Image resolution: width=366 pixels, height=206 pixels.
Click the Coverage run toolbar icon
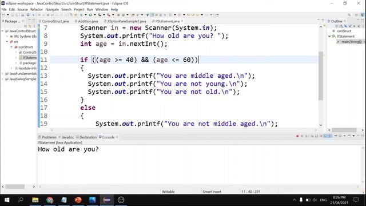100,15
